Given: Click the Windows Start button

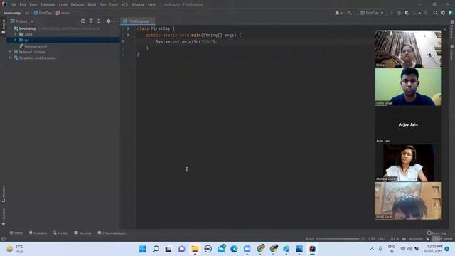Looking at the screenshot, I should [x=143, y=249].
